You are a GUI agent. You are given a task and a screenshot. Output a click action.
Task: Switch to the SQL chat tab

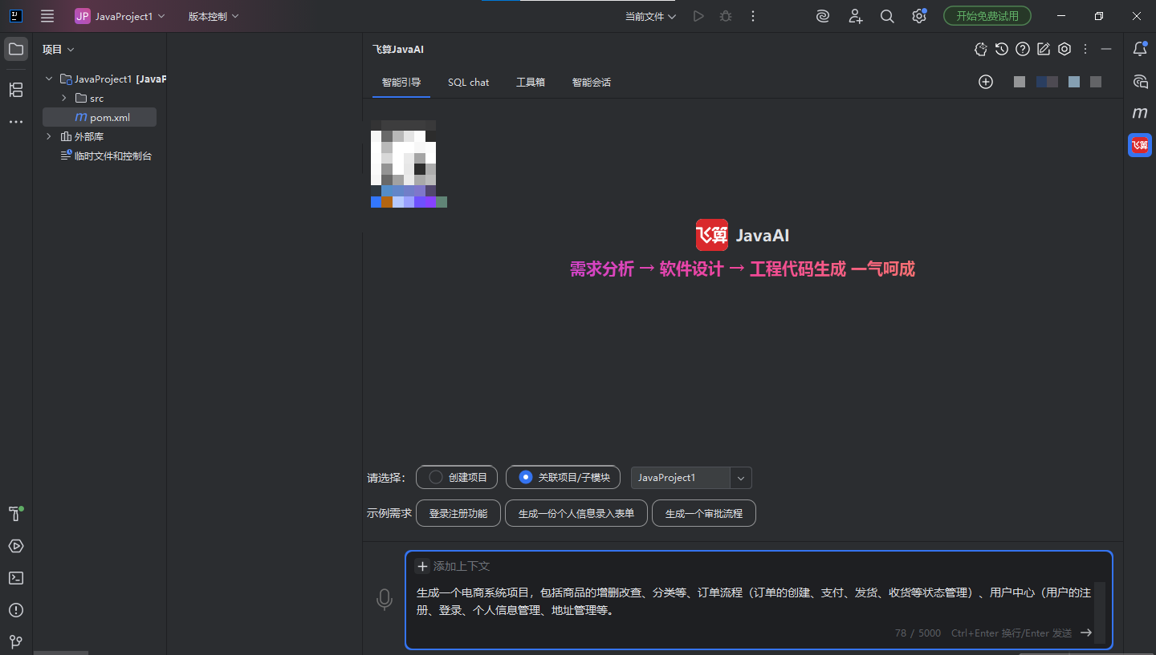tap(469, 82)
